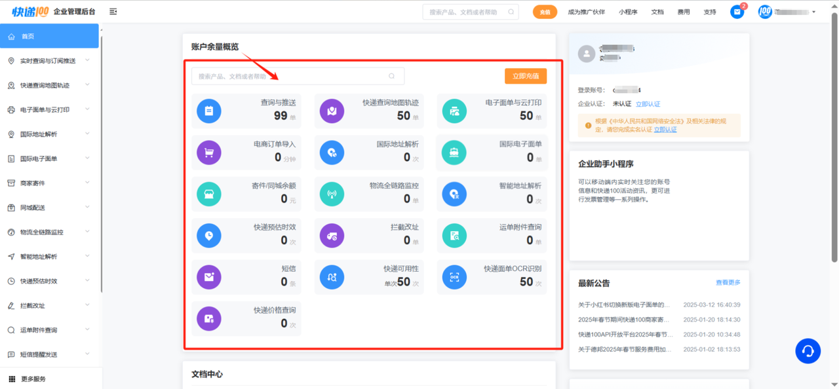Open 支持 in the top navigation
839x389 pixels.
[x=710, y=12]
